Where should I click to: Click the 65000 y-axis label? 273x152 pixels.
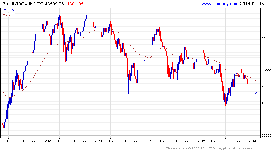266,38
